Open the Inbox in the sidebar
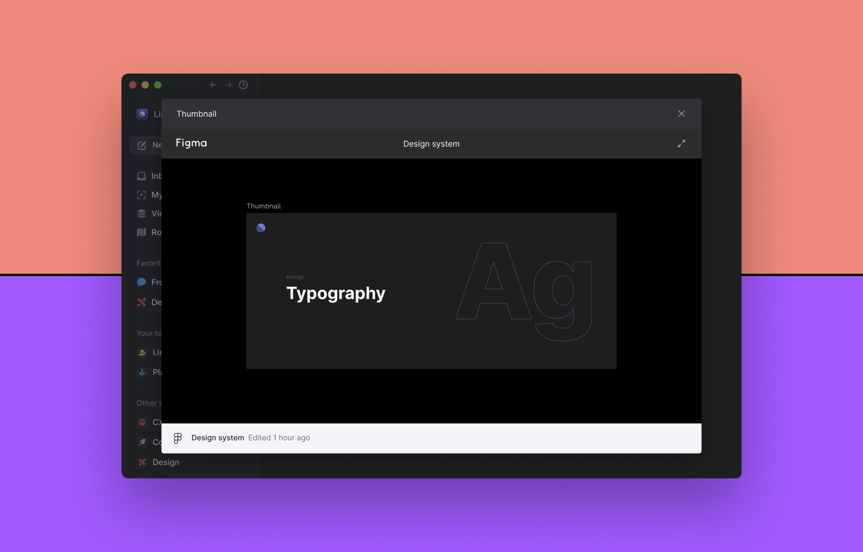This screenshot has height=552, width=863. 148,176
